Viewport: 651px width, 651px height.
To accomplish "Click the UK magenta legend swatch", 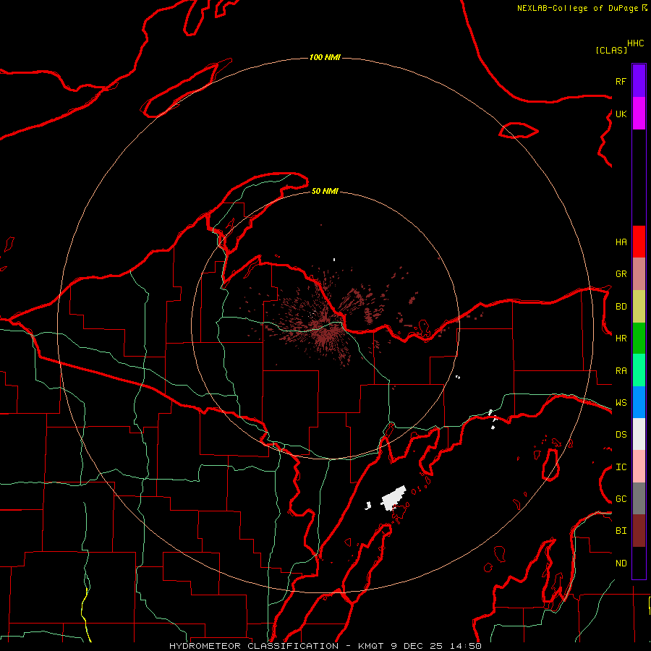I will (x=639, y=114).
